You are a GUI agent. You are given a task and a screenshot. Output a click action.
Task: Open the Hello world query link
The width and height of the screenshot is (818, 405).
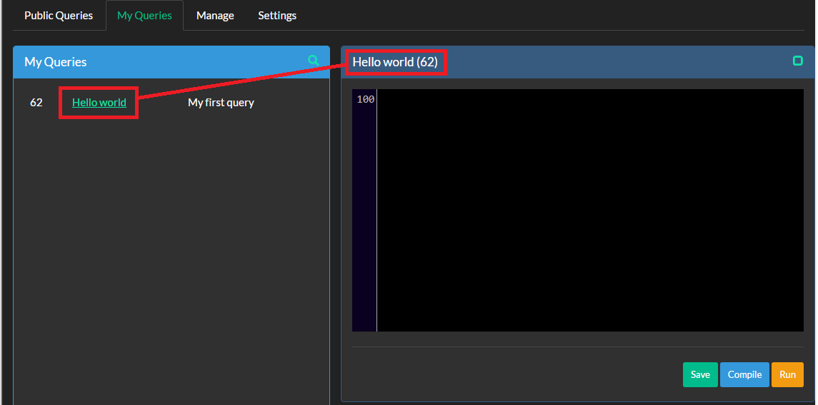[x=99, y=103]
